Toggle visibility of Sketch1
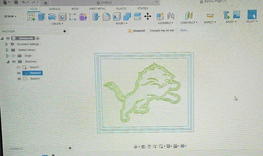The height and width of the screenshot is (156, 263). [18, 67]
